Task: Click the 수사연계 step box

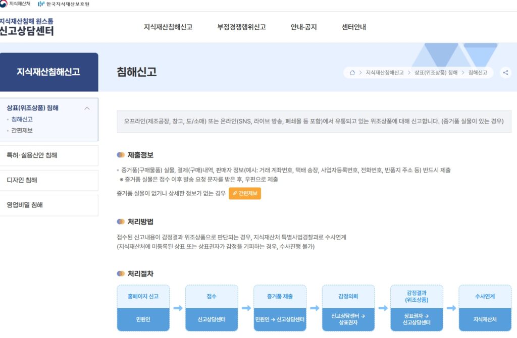Action: click(485, 308)
